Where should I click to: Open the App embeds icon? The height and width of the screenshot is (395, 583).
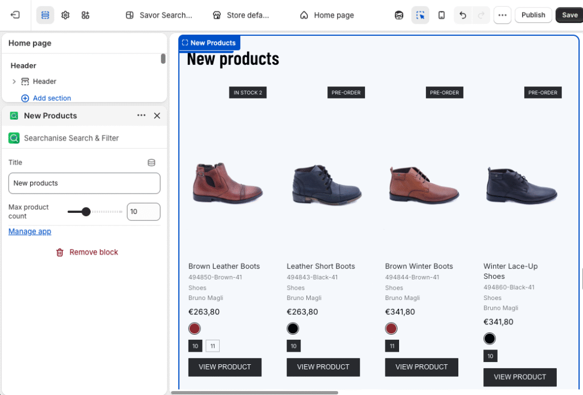[x=85, y=15]
